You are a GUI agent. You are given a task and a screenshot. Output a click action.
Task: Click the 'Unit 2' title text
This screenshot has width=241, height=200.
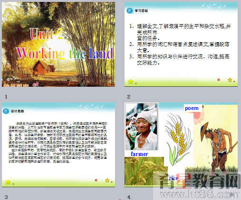point(46,34)
